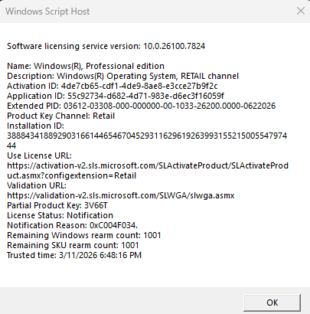Click the OK button
Viewport: 310px width, 314px height.
click(x=272, y=303)
